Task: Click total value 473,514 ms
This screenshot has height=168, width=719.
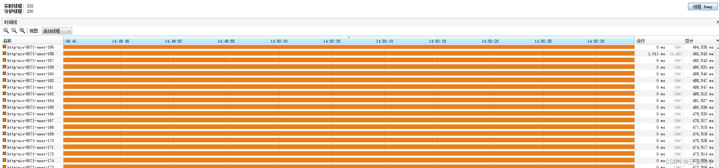Action: [703, 154]
